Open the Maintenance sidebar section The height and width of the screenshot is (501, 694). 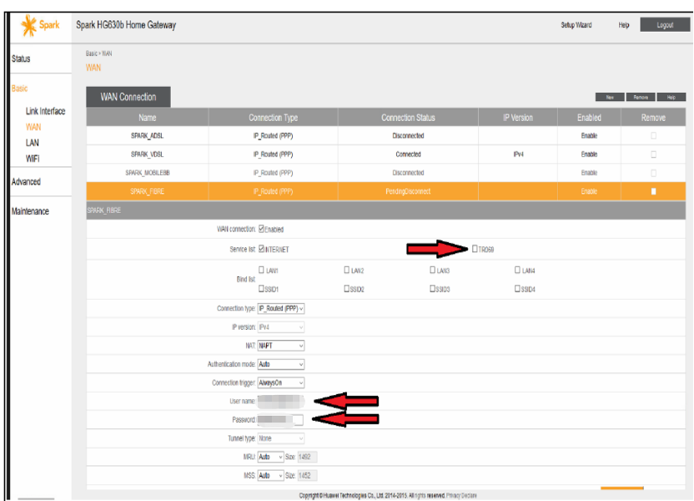tap(30, 211)
